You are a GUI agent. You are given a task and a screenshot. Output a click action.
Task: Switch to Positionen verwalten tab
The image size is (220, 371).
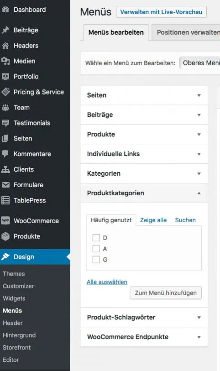click(x=186, y=32)
